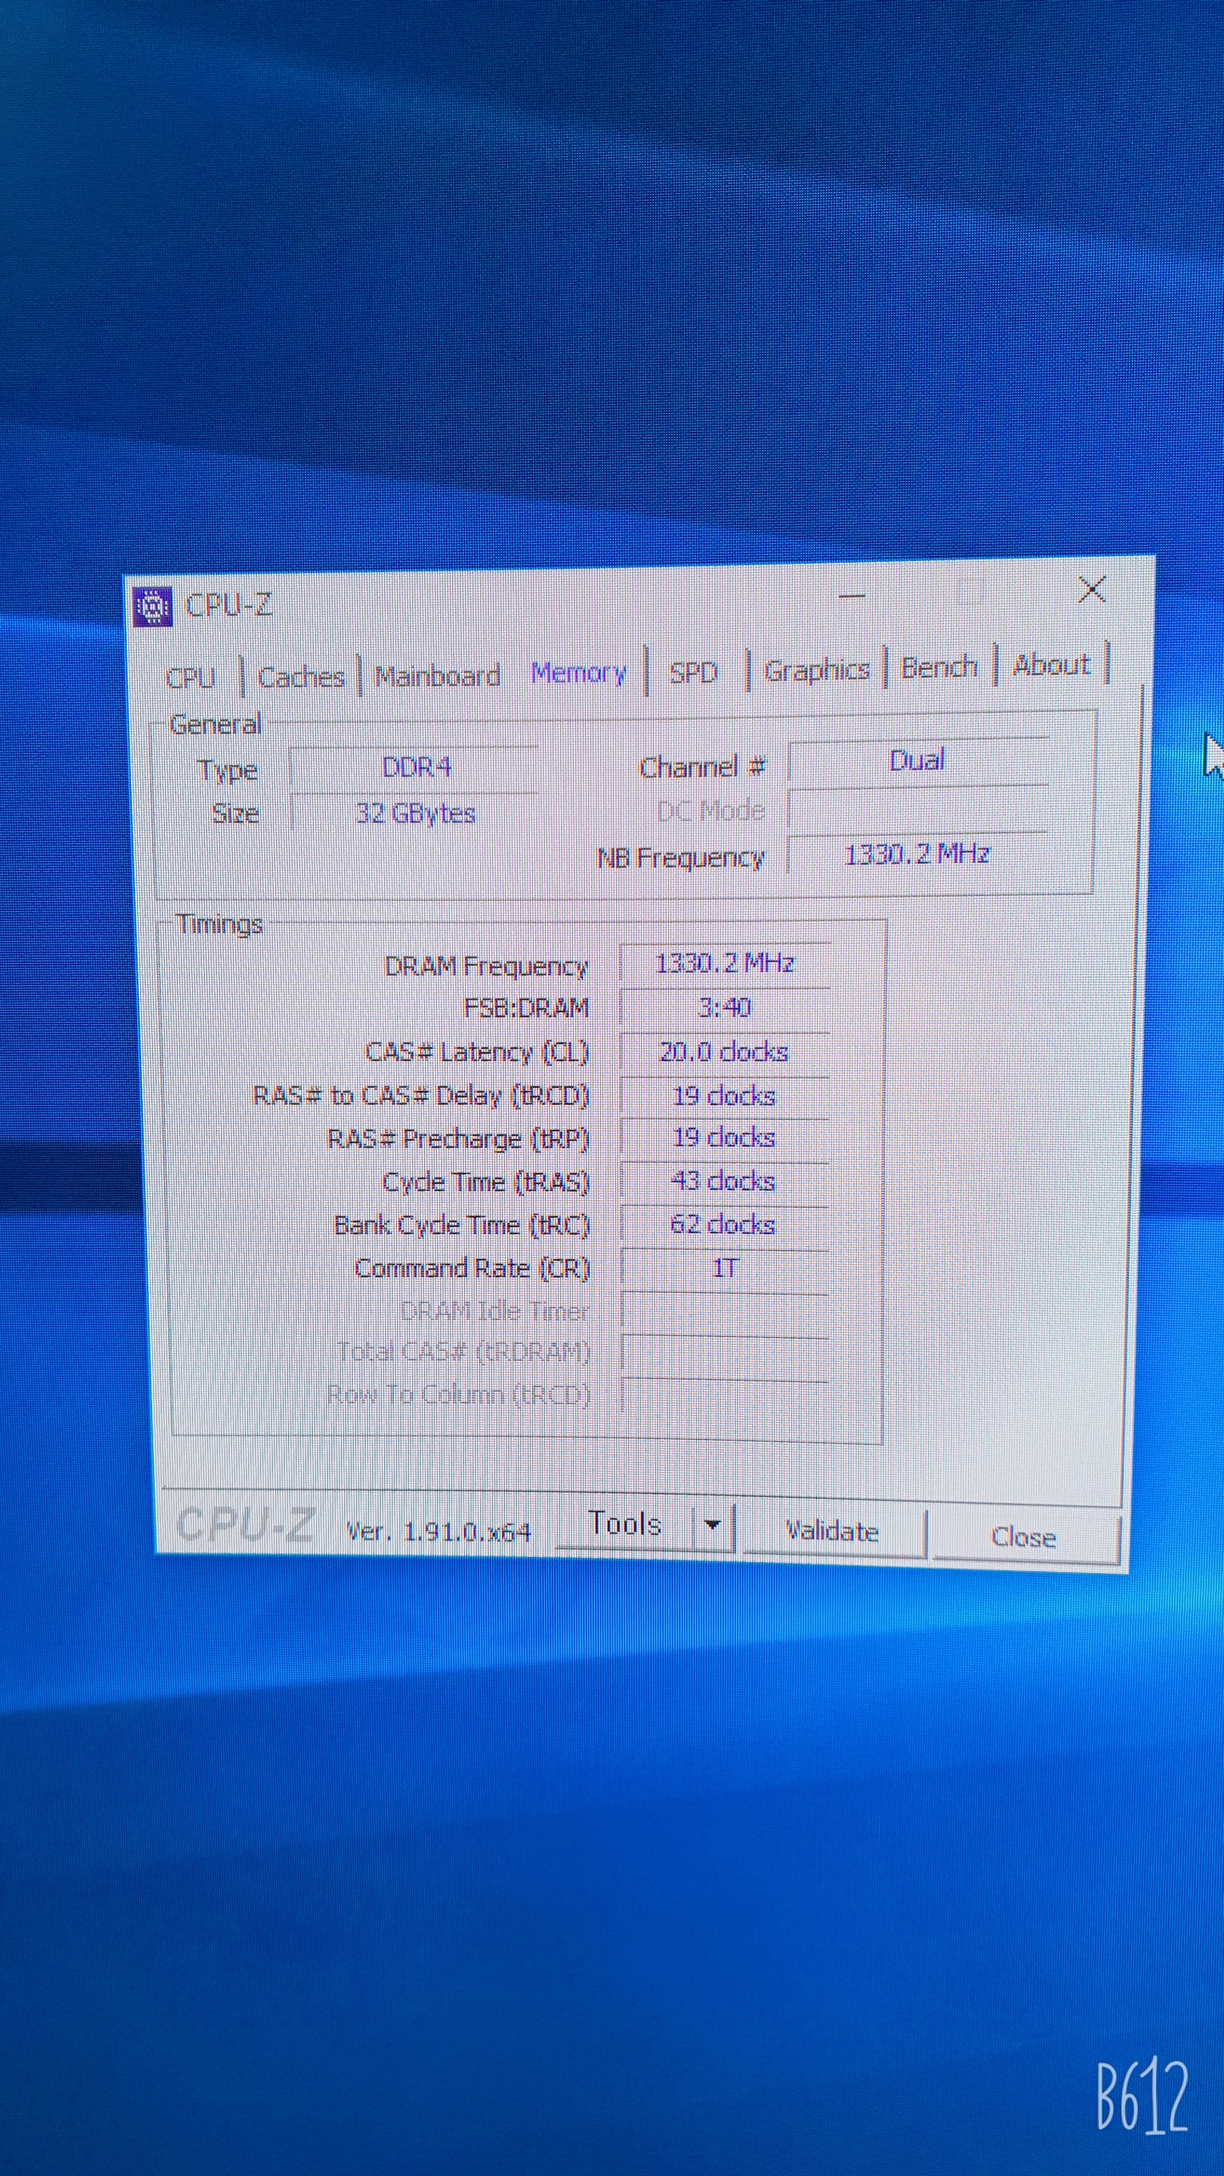Click the empty DC Mode field

[x=917, y=808]
